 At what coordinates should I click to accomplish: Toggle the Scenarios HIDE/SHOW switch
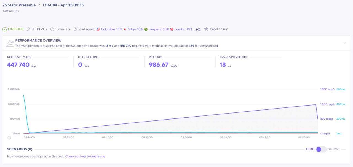(x=321, y=149)
